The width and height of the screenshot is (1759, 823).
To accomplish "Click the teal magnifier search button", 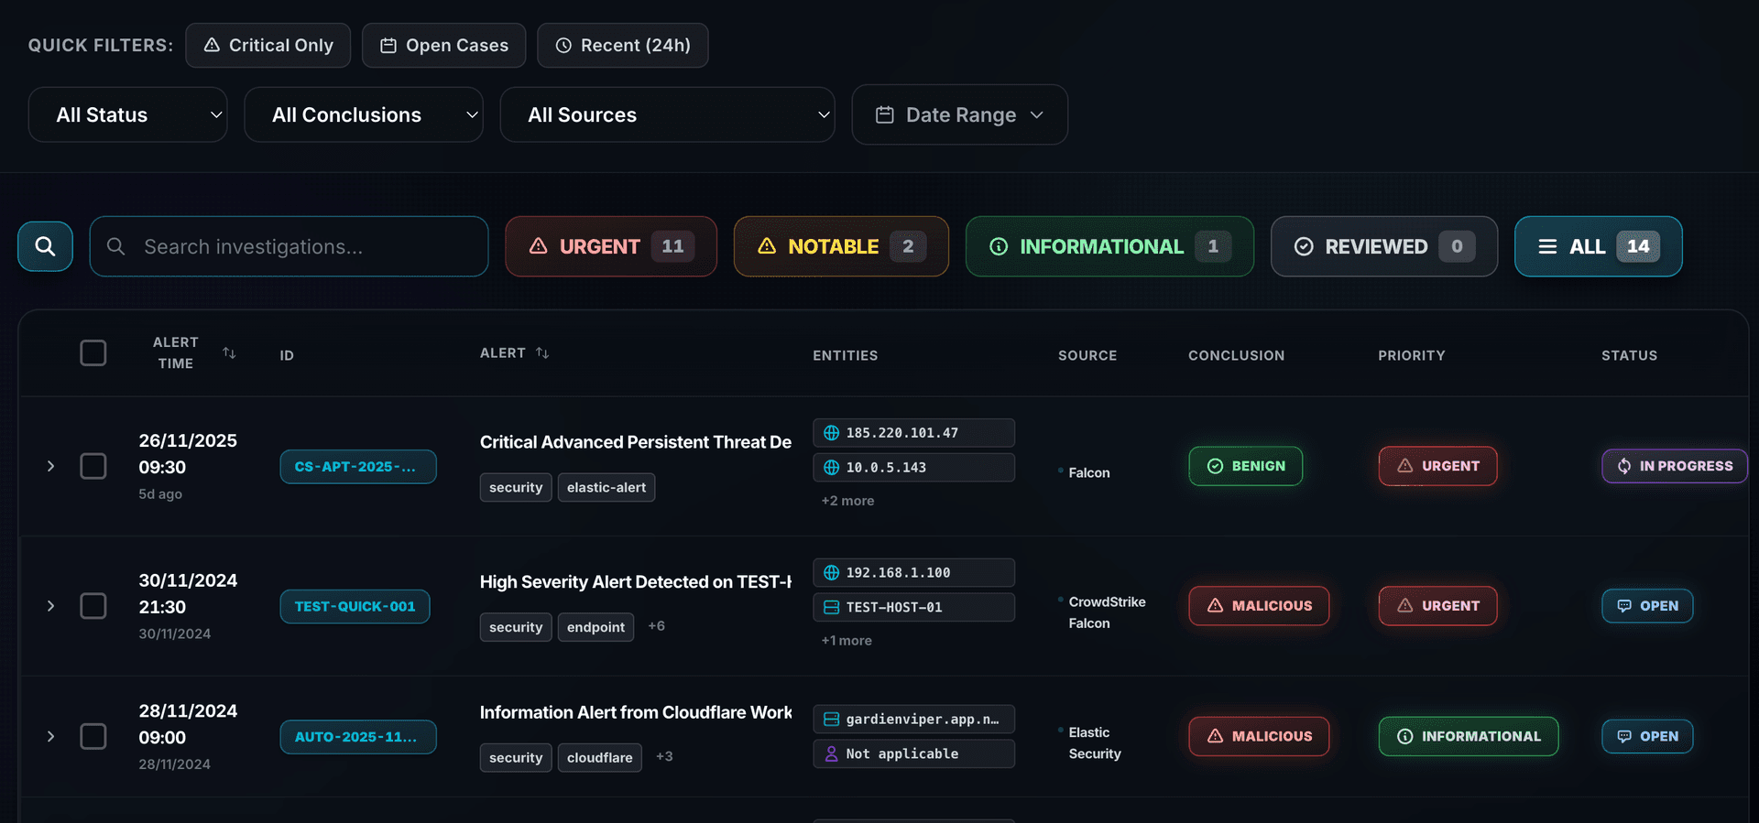I will coord(45,246).
